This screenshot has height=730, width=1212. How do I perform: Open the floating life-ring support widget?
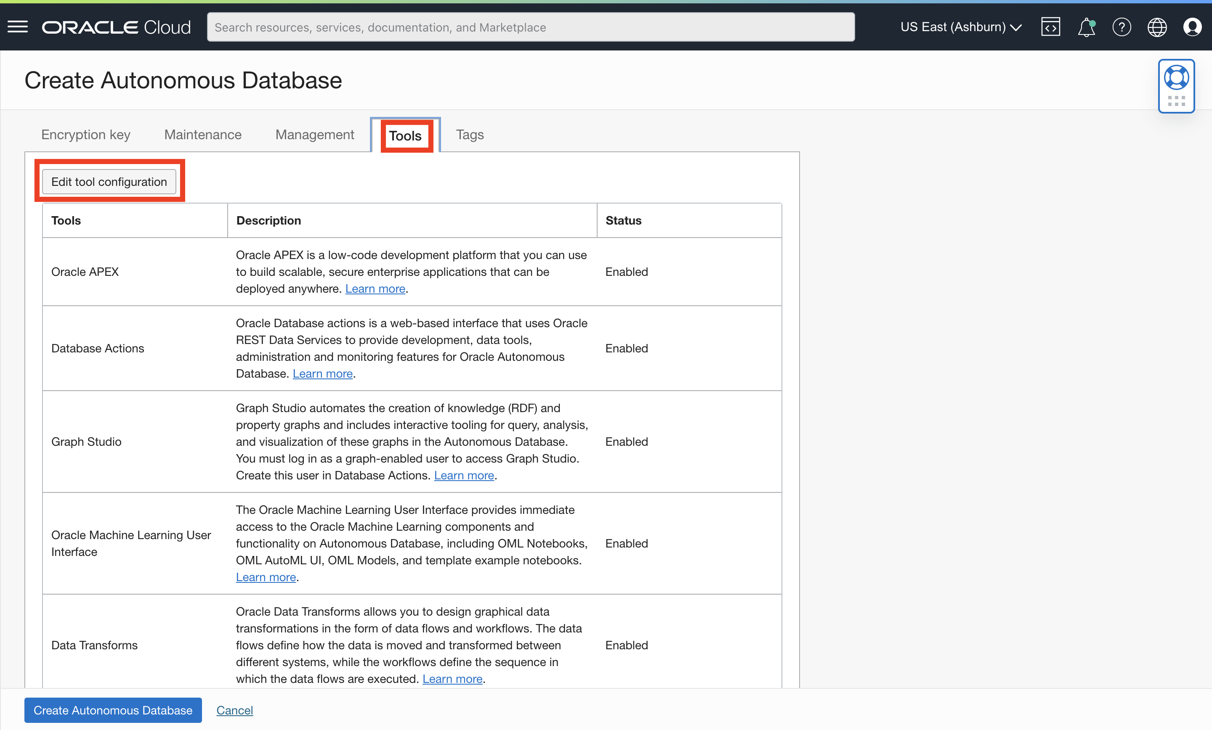tap(1177, 77)
